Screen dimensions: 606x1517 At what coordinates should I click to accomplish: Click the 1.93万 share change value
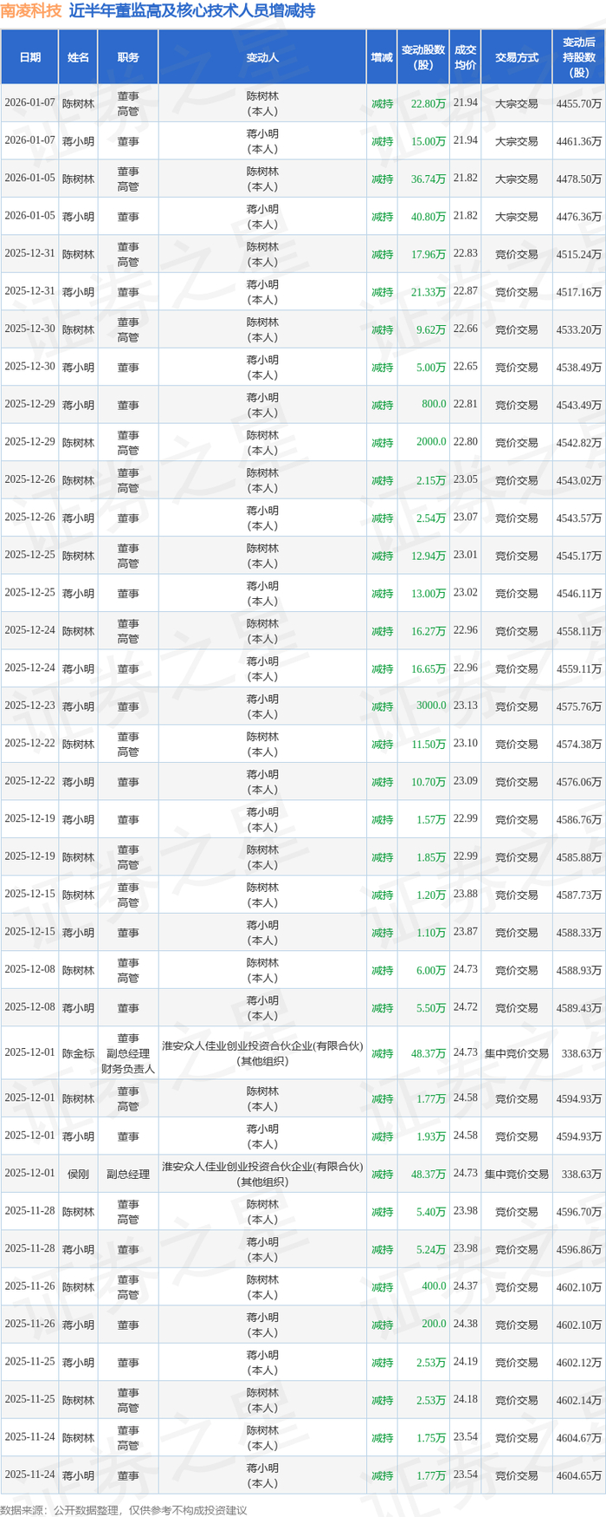[431, 1136]
